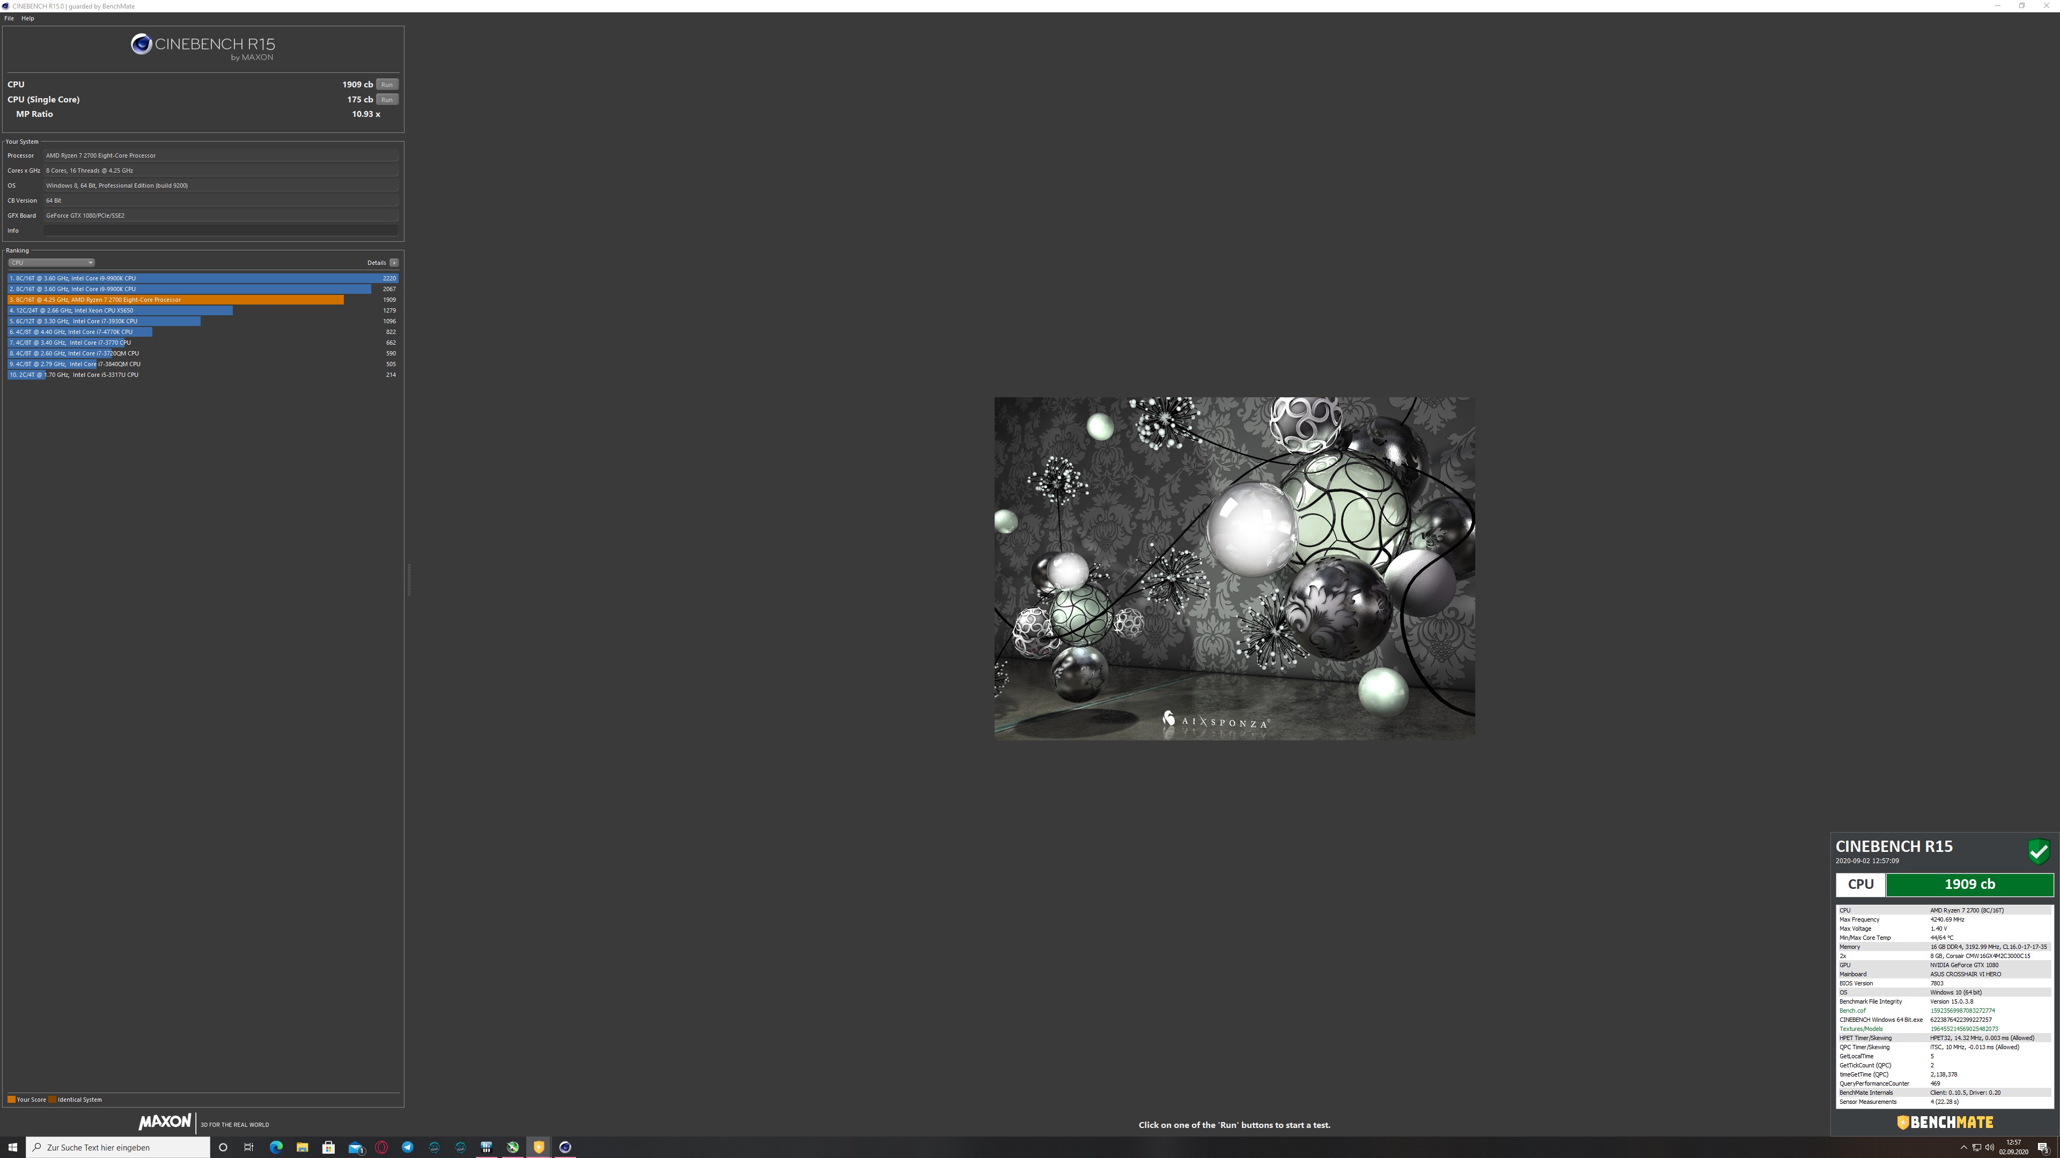Click the rendered spheres scene image
Viewport: 2060px width, 1158px height.
(x=1235, y=568)
